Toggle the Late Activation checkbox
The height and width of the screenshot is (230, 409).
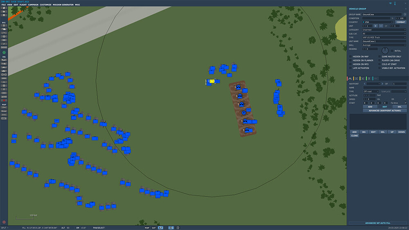(351, 68)
